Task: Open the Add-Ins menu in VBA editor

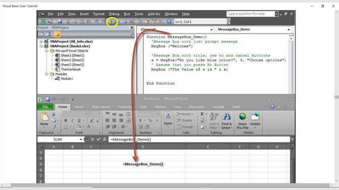Action: click(x=154, y=14)
